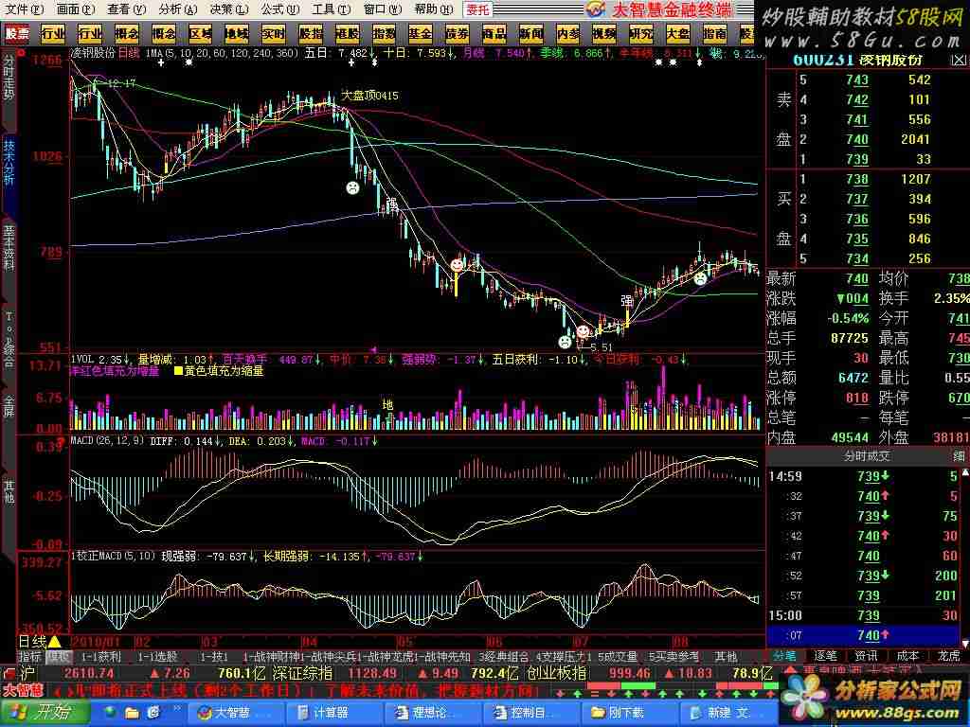Click the 细 detail button beside 分时成交
970x727 pixels.
959,456
